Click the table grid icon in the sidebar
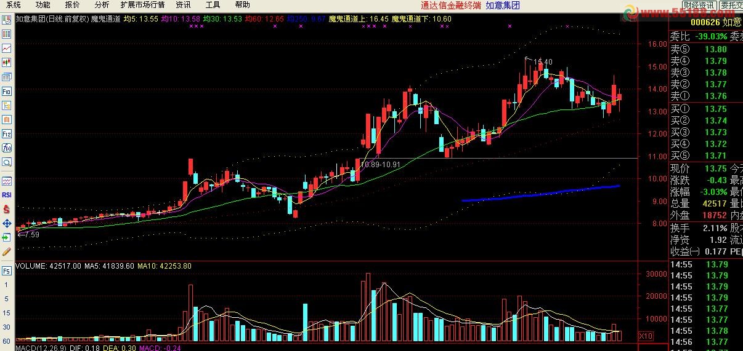Image resolution: width=743 pixels, height=351 pixels. click(x=7, y=34)
